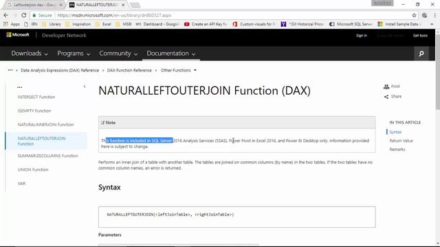Open DAX Function Reference breadcrumb

(129, 70)
